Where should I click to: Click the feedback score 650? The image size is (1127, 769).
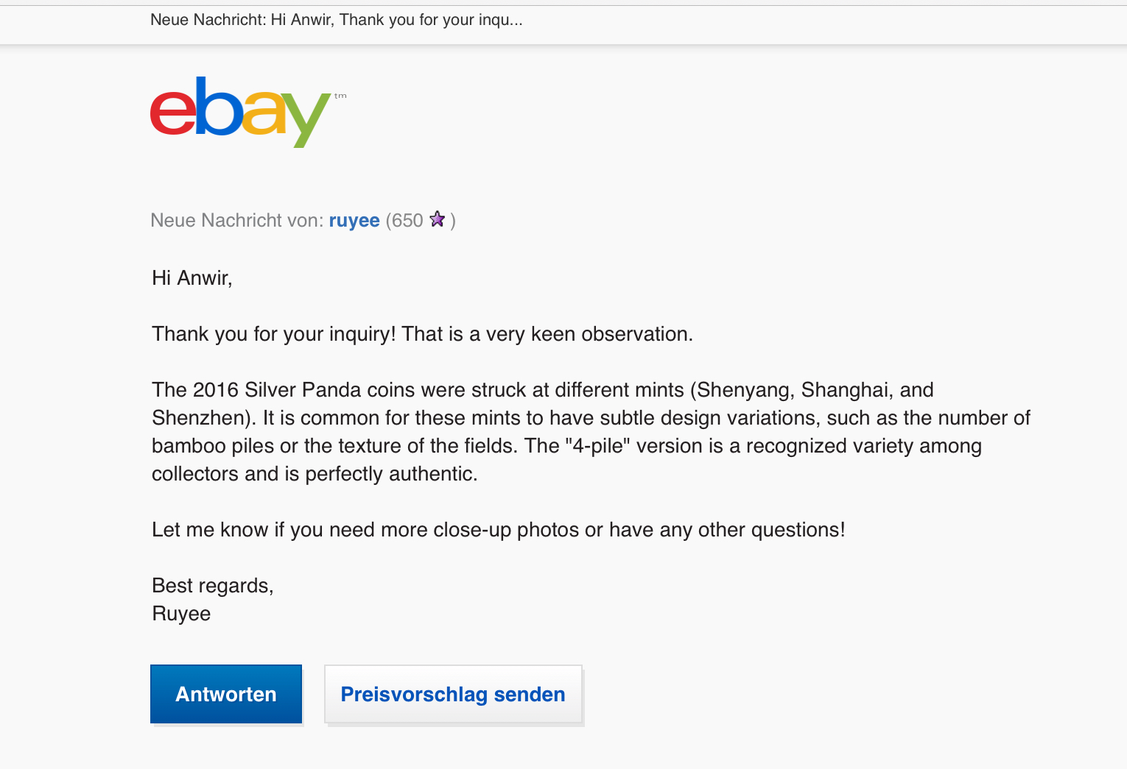[x=407, y=221]
